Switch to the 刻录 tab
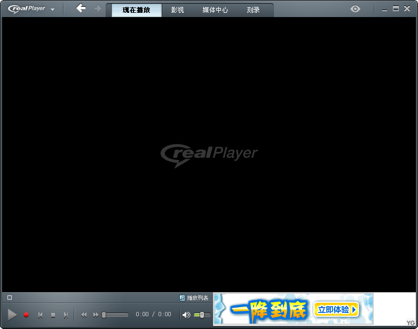 pos(253,10)
